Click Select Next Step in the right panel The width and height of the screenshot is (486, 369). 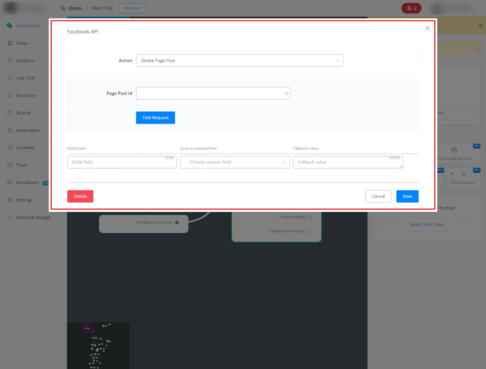pos(426,224)
